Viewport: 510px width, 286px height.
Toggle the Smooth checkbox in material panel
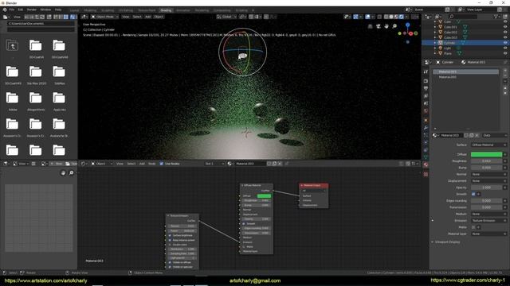click(x=473, y=194)
